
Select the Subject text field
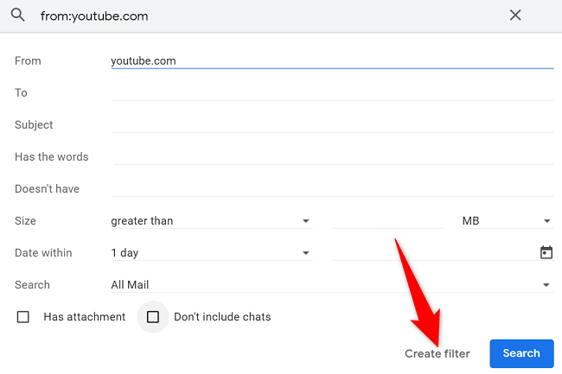point(332,124)
